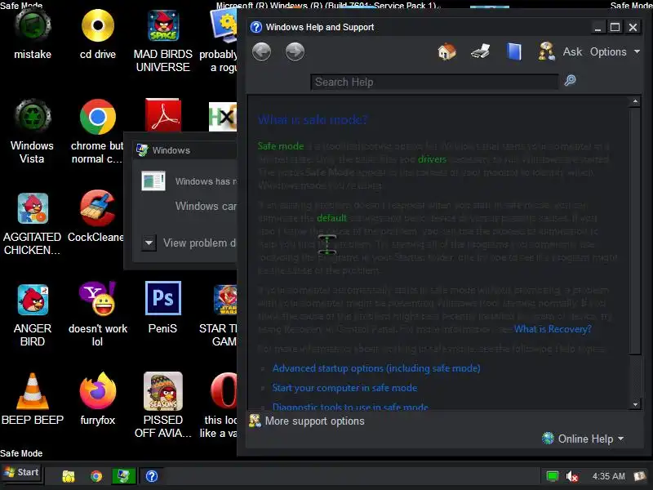Launch PeniS Photoshop shortcut
The height and width of the screenshot is (490, 653).
click(x=162, y=309)
